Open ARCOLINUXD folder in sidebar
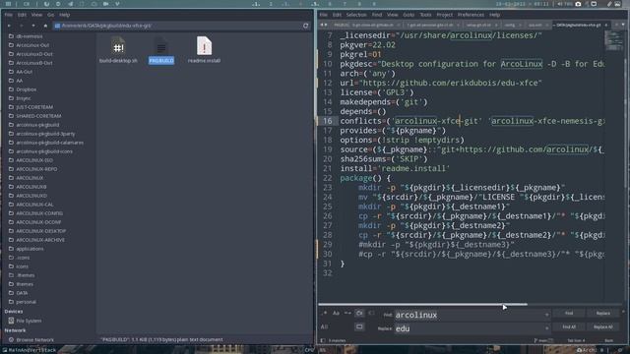630x354 pixels. (31, 196)
